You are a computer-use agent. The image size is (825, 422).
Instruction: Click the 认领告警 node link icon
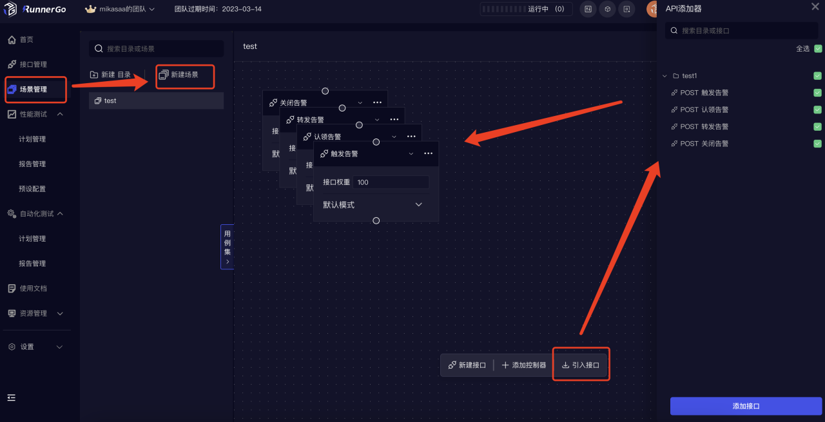[307, 137]
